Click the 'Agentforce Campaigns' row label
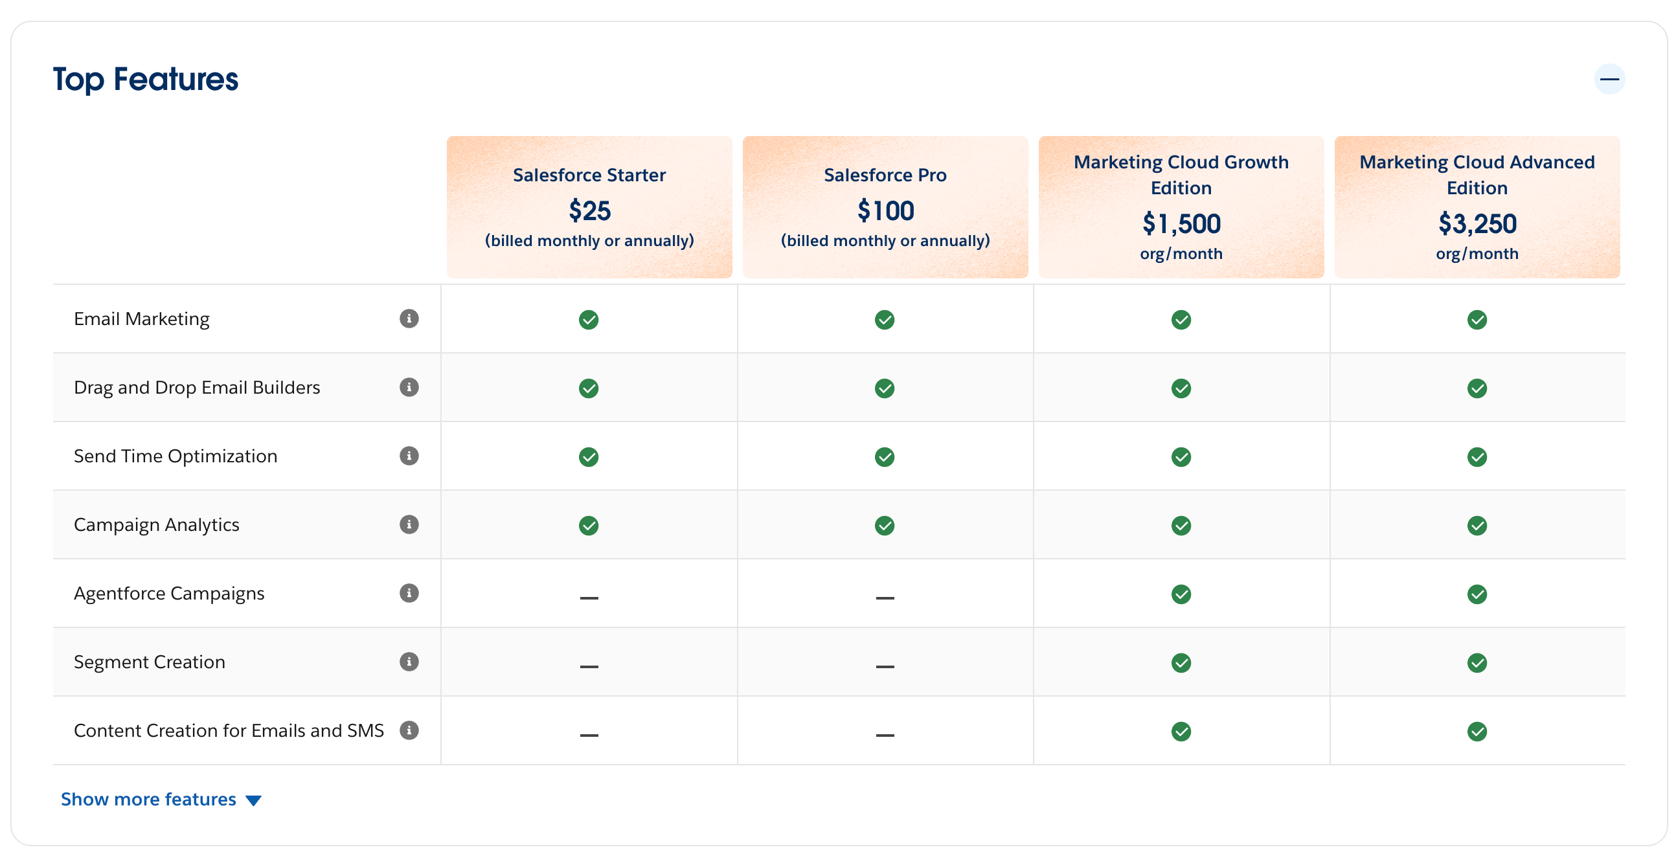This screenshot has height=865, width=1676. tap(168, 594)
